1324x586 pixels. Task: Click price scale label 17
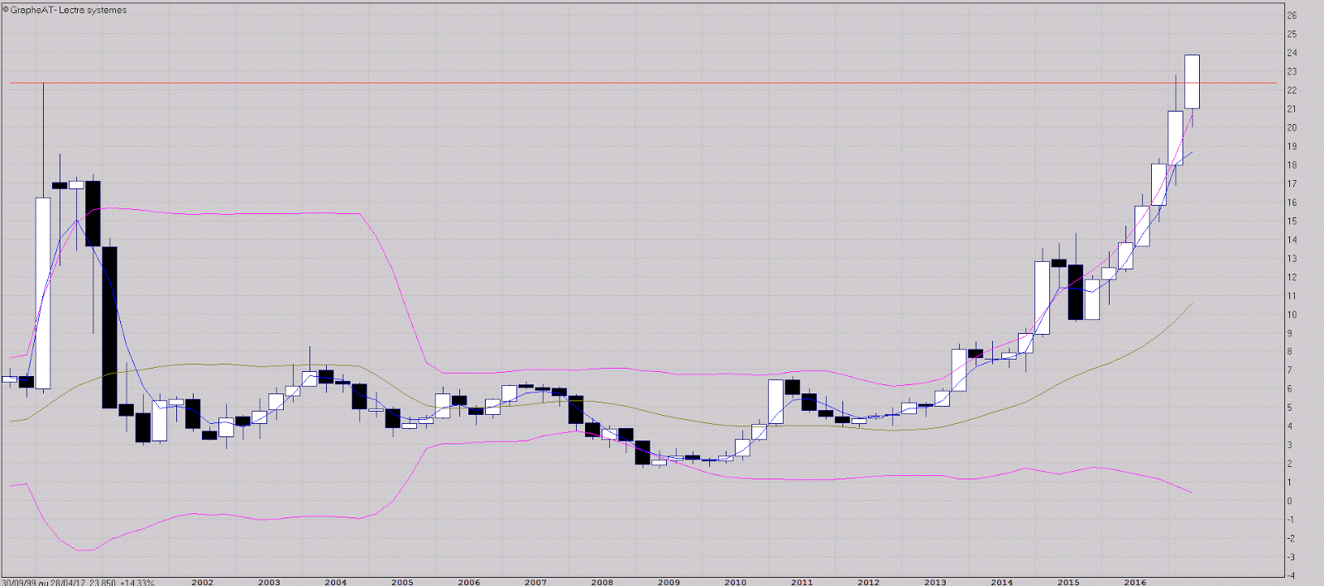[x=1292, y=184]
